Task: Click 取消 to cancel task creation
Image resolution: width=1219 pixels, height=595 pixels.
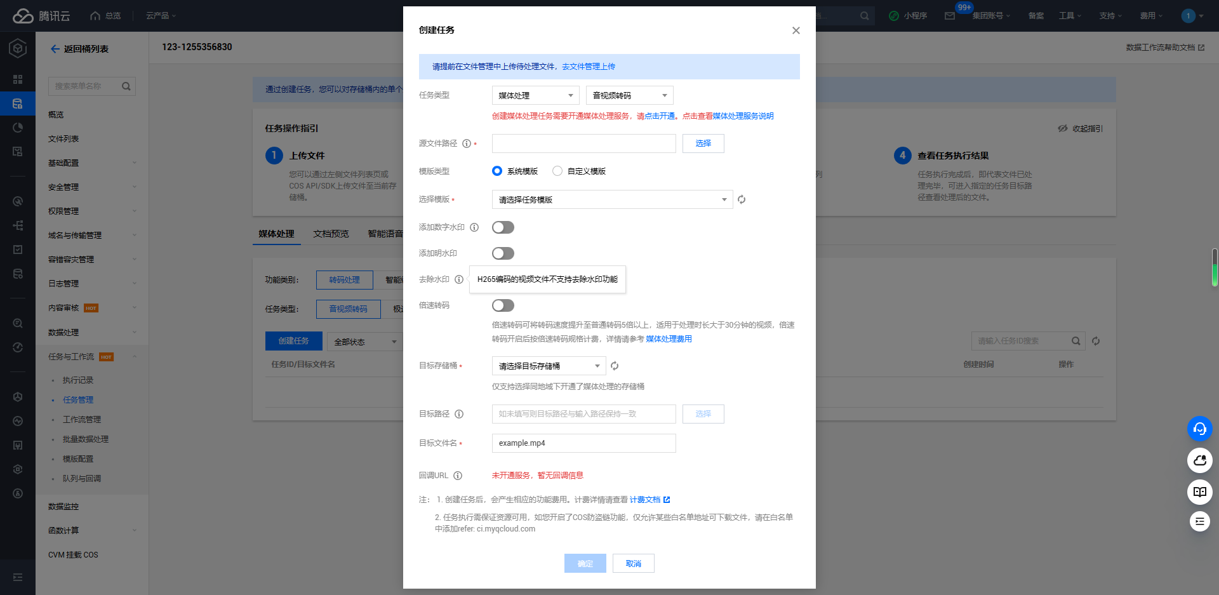Action: pyautogui.click(x=633, y=563)
